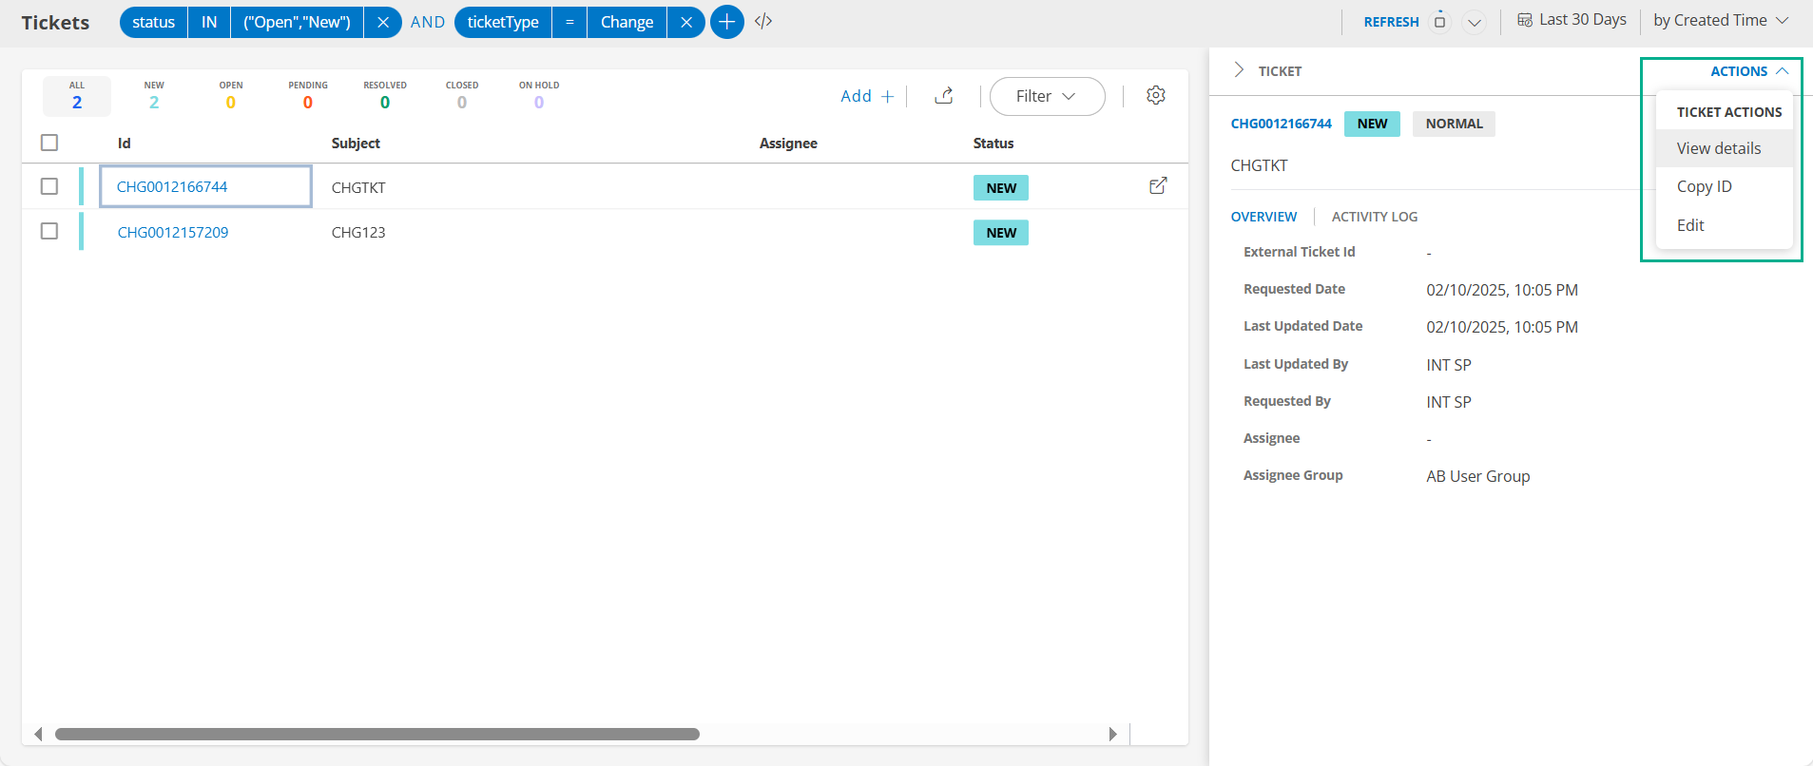Switch to the Overview tab
The image size is (1813, 766).
pos(1263,217)
